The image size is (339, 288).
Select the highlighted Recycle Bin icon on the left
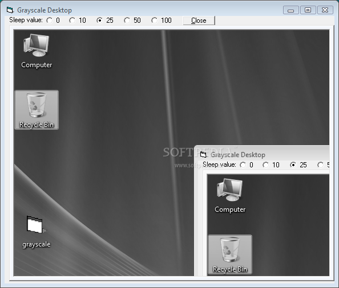pyautogui.click(x=37, y=110)
